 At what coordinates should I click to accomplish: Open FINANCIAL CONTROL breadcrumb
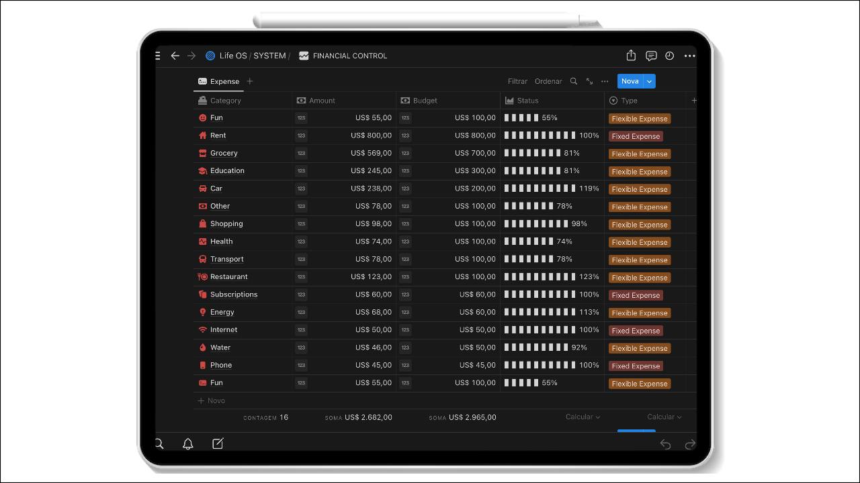pyautogui.click(x=350, y=56)
